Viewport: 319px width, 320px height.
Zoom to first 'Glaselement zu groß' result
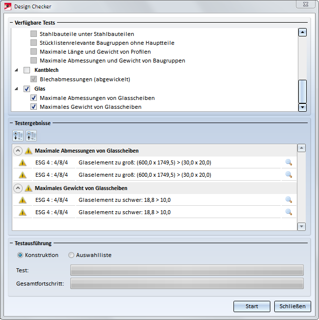click(289, 162)
